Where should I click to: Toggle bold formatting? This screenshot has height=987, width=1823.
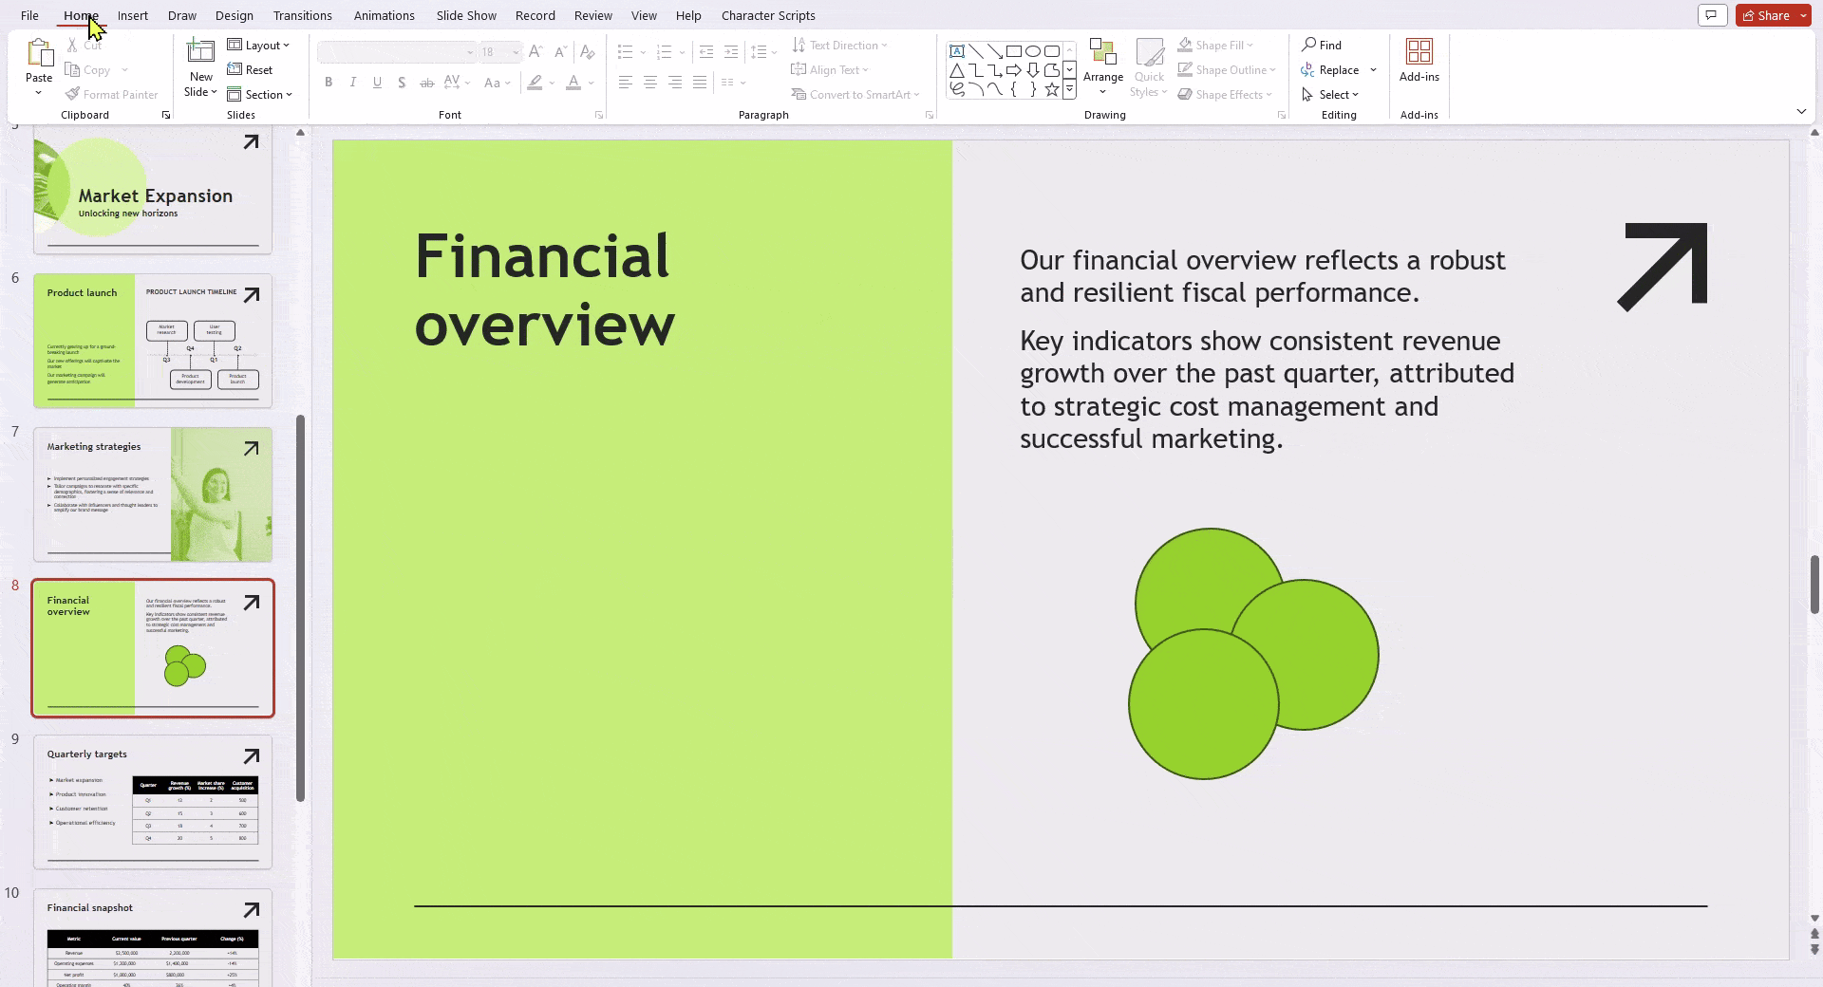pos(329,83)
